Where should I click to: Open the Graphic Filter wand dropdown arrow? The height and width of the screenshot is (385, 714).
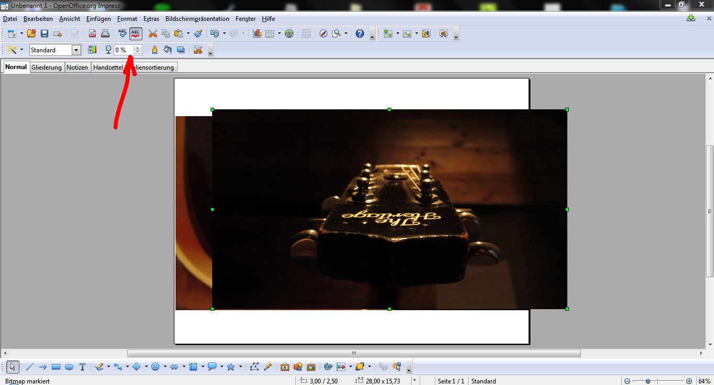(x=21, y=50)
